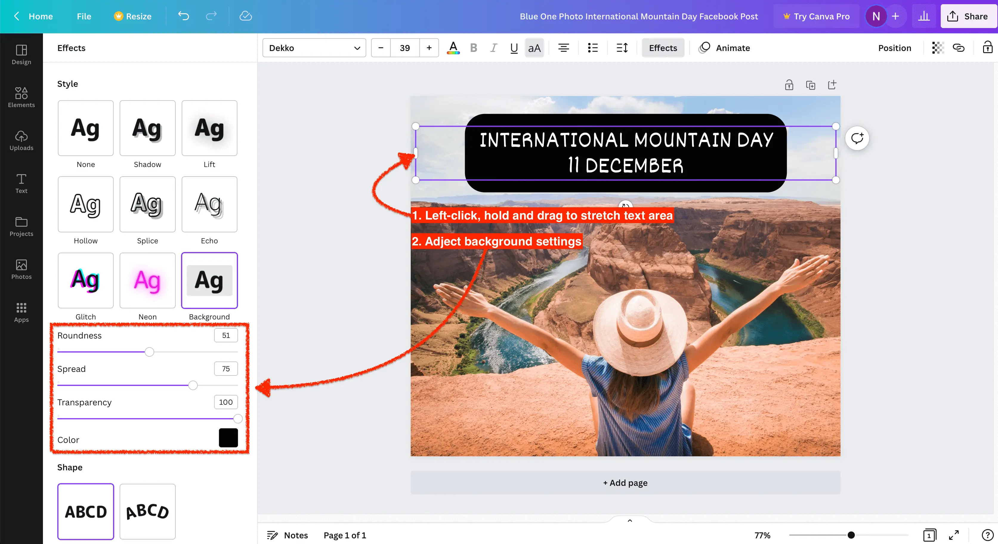Select the Neon text style
Viewport: 998px width, 544px height.
(147, 281)
